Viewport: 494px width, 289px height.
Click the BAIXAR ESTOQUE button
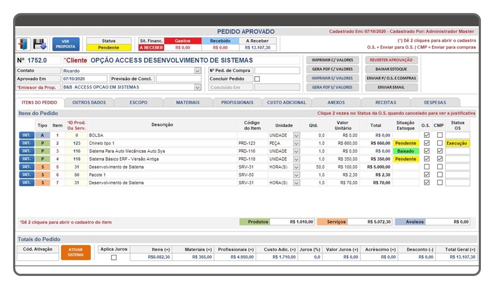[391, 69]
